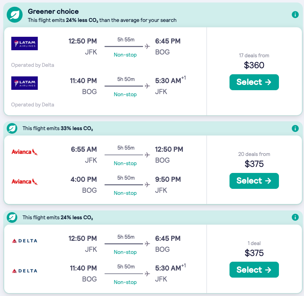Click Delta logo for 12:50 PM departure

[24, 241]
